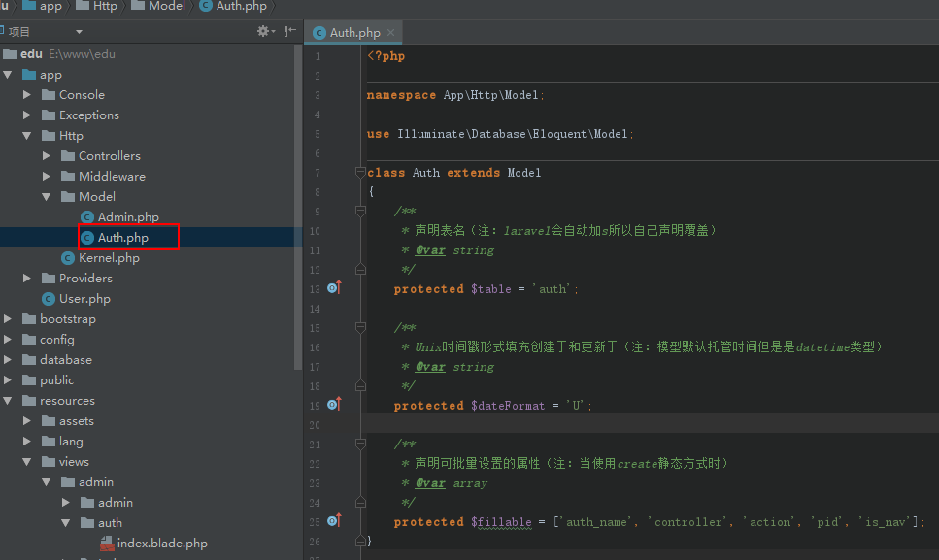Fold the Auth class code block
This screenshot has height=560, width=939.
tap(360, 173)
